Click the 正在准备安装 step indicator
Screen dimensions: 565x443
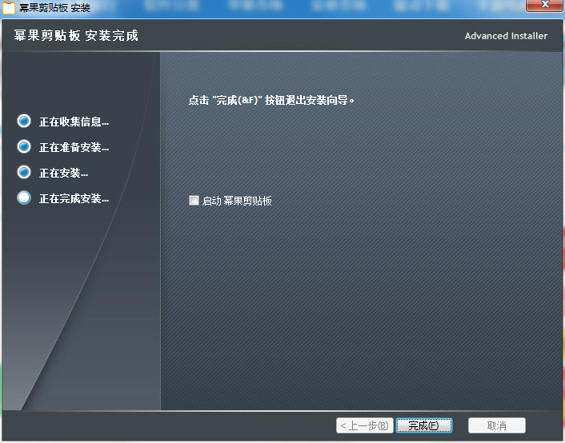point(24,146)
